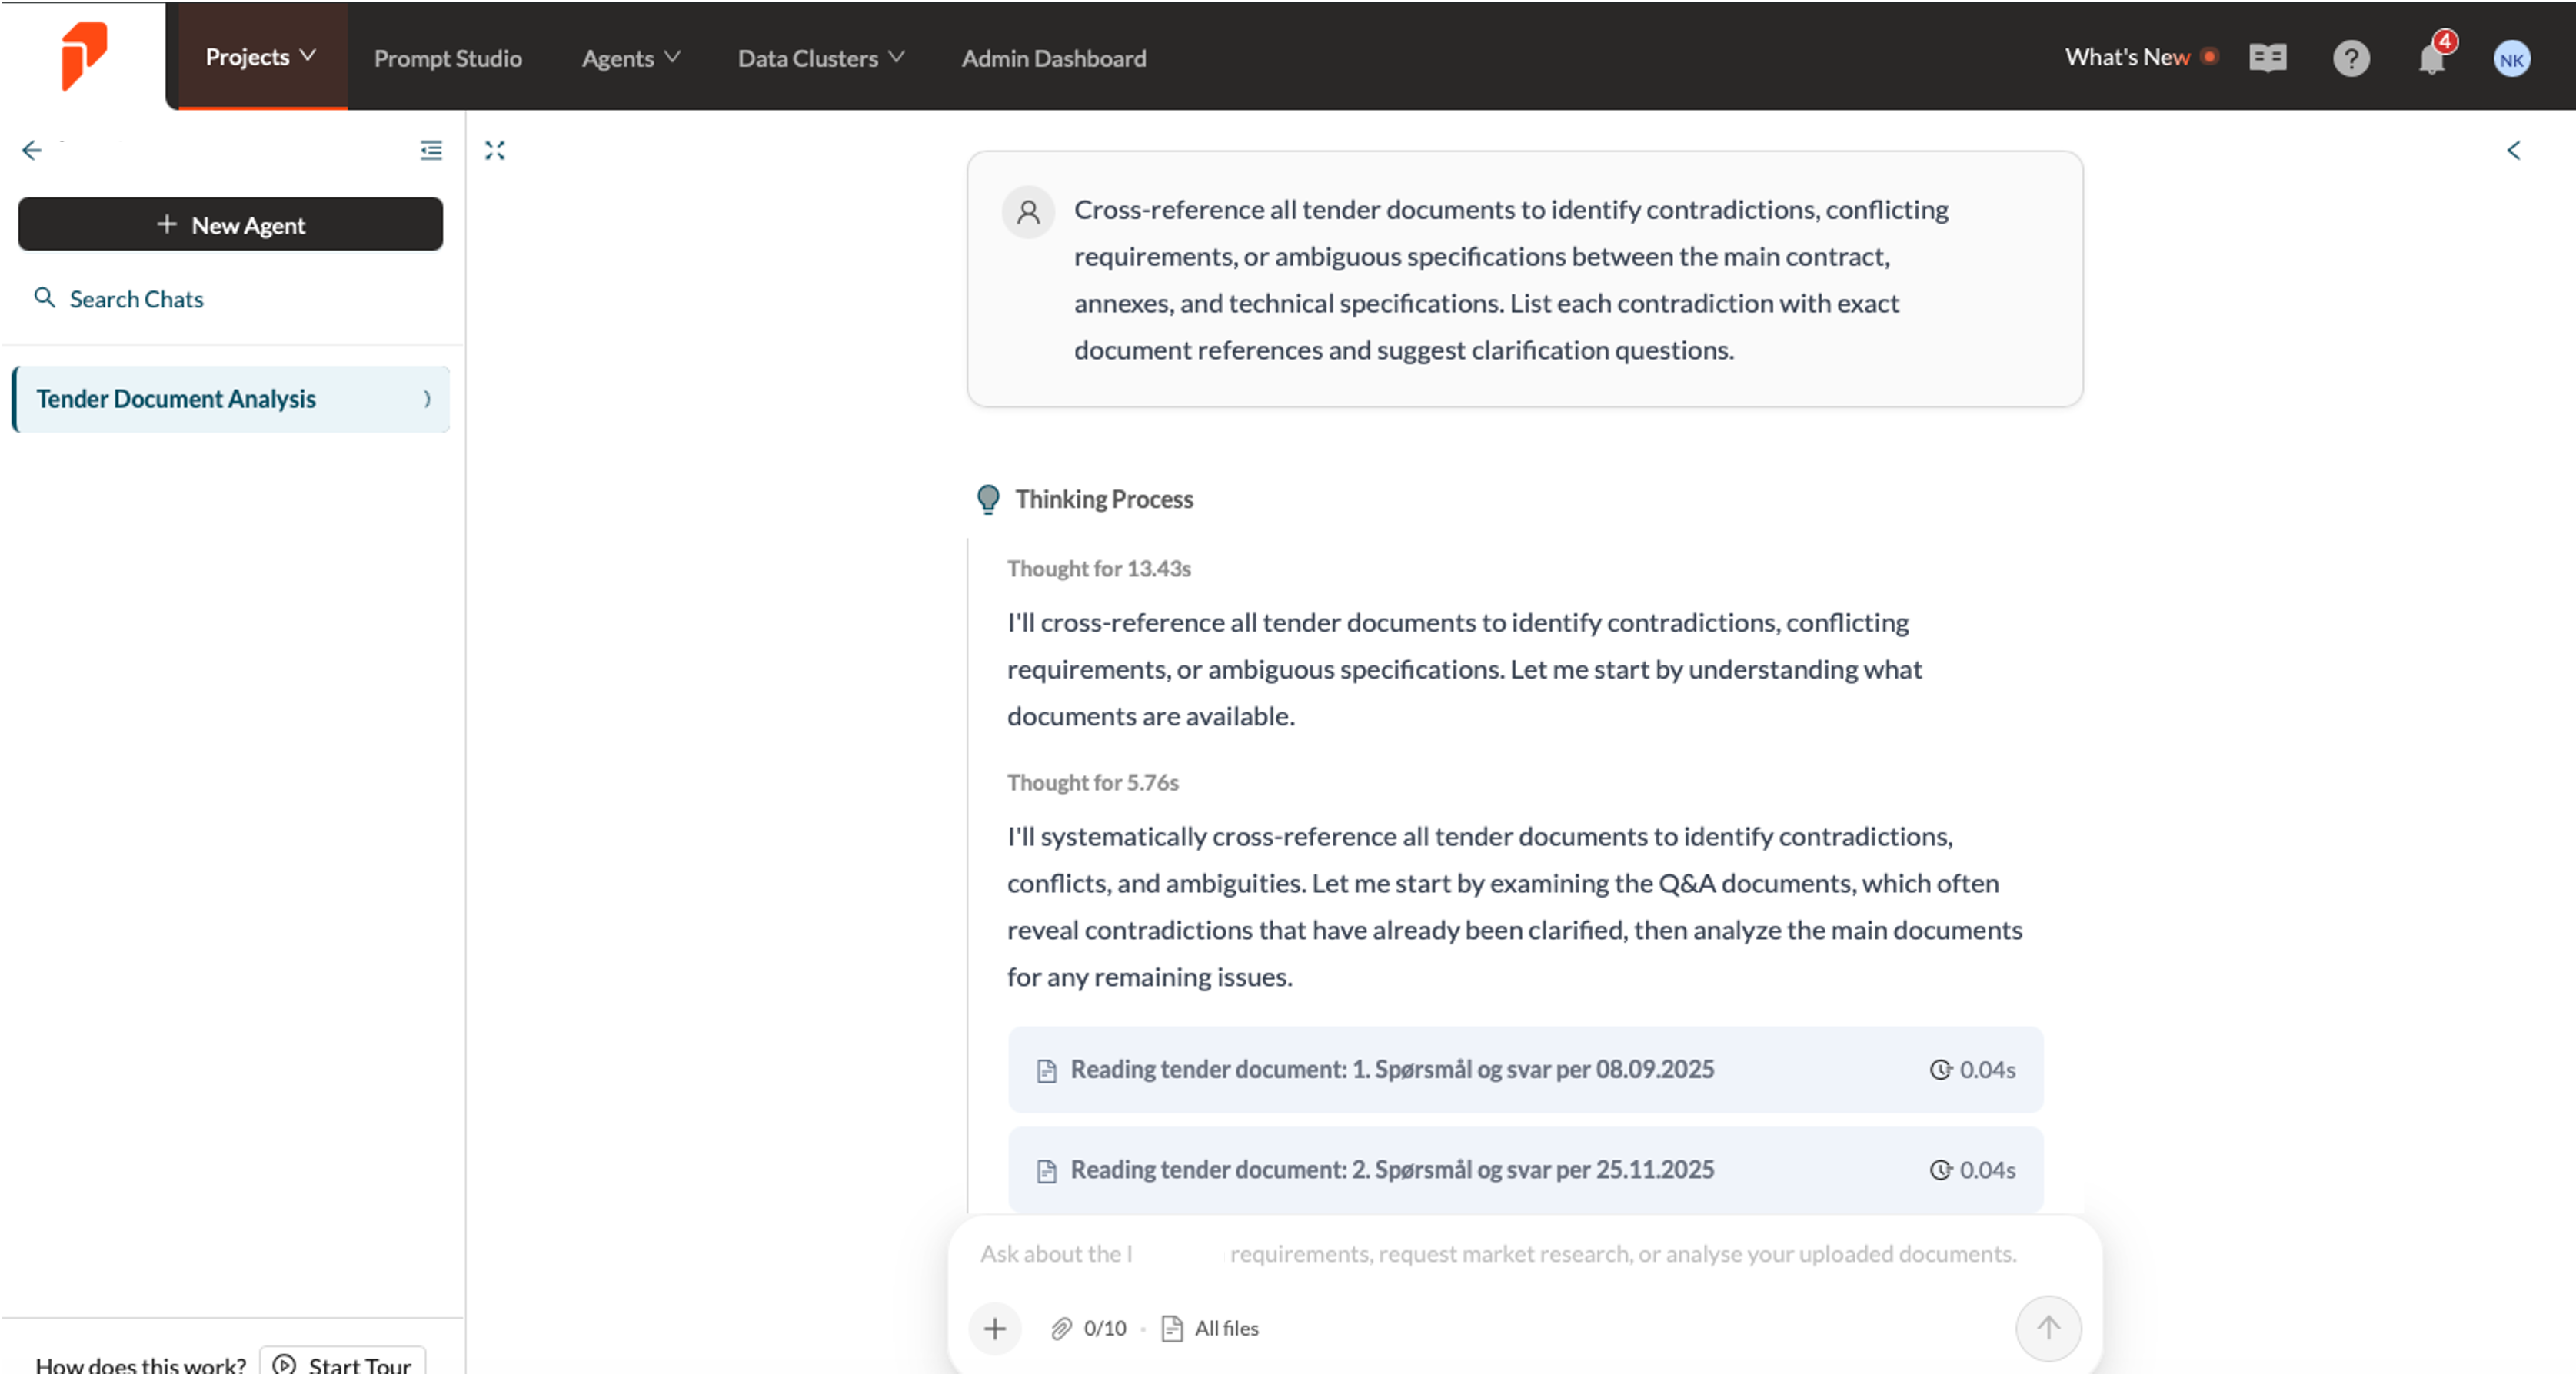This screenshot has height=1377, width=2576.
Task: Click the NK user avatar
Action: coord(2511,59)
